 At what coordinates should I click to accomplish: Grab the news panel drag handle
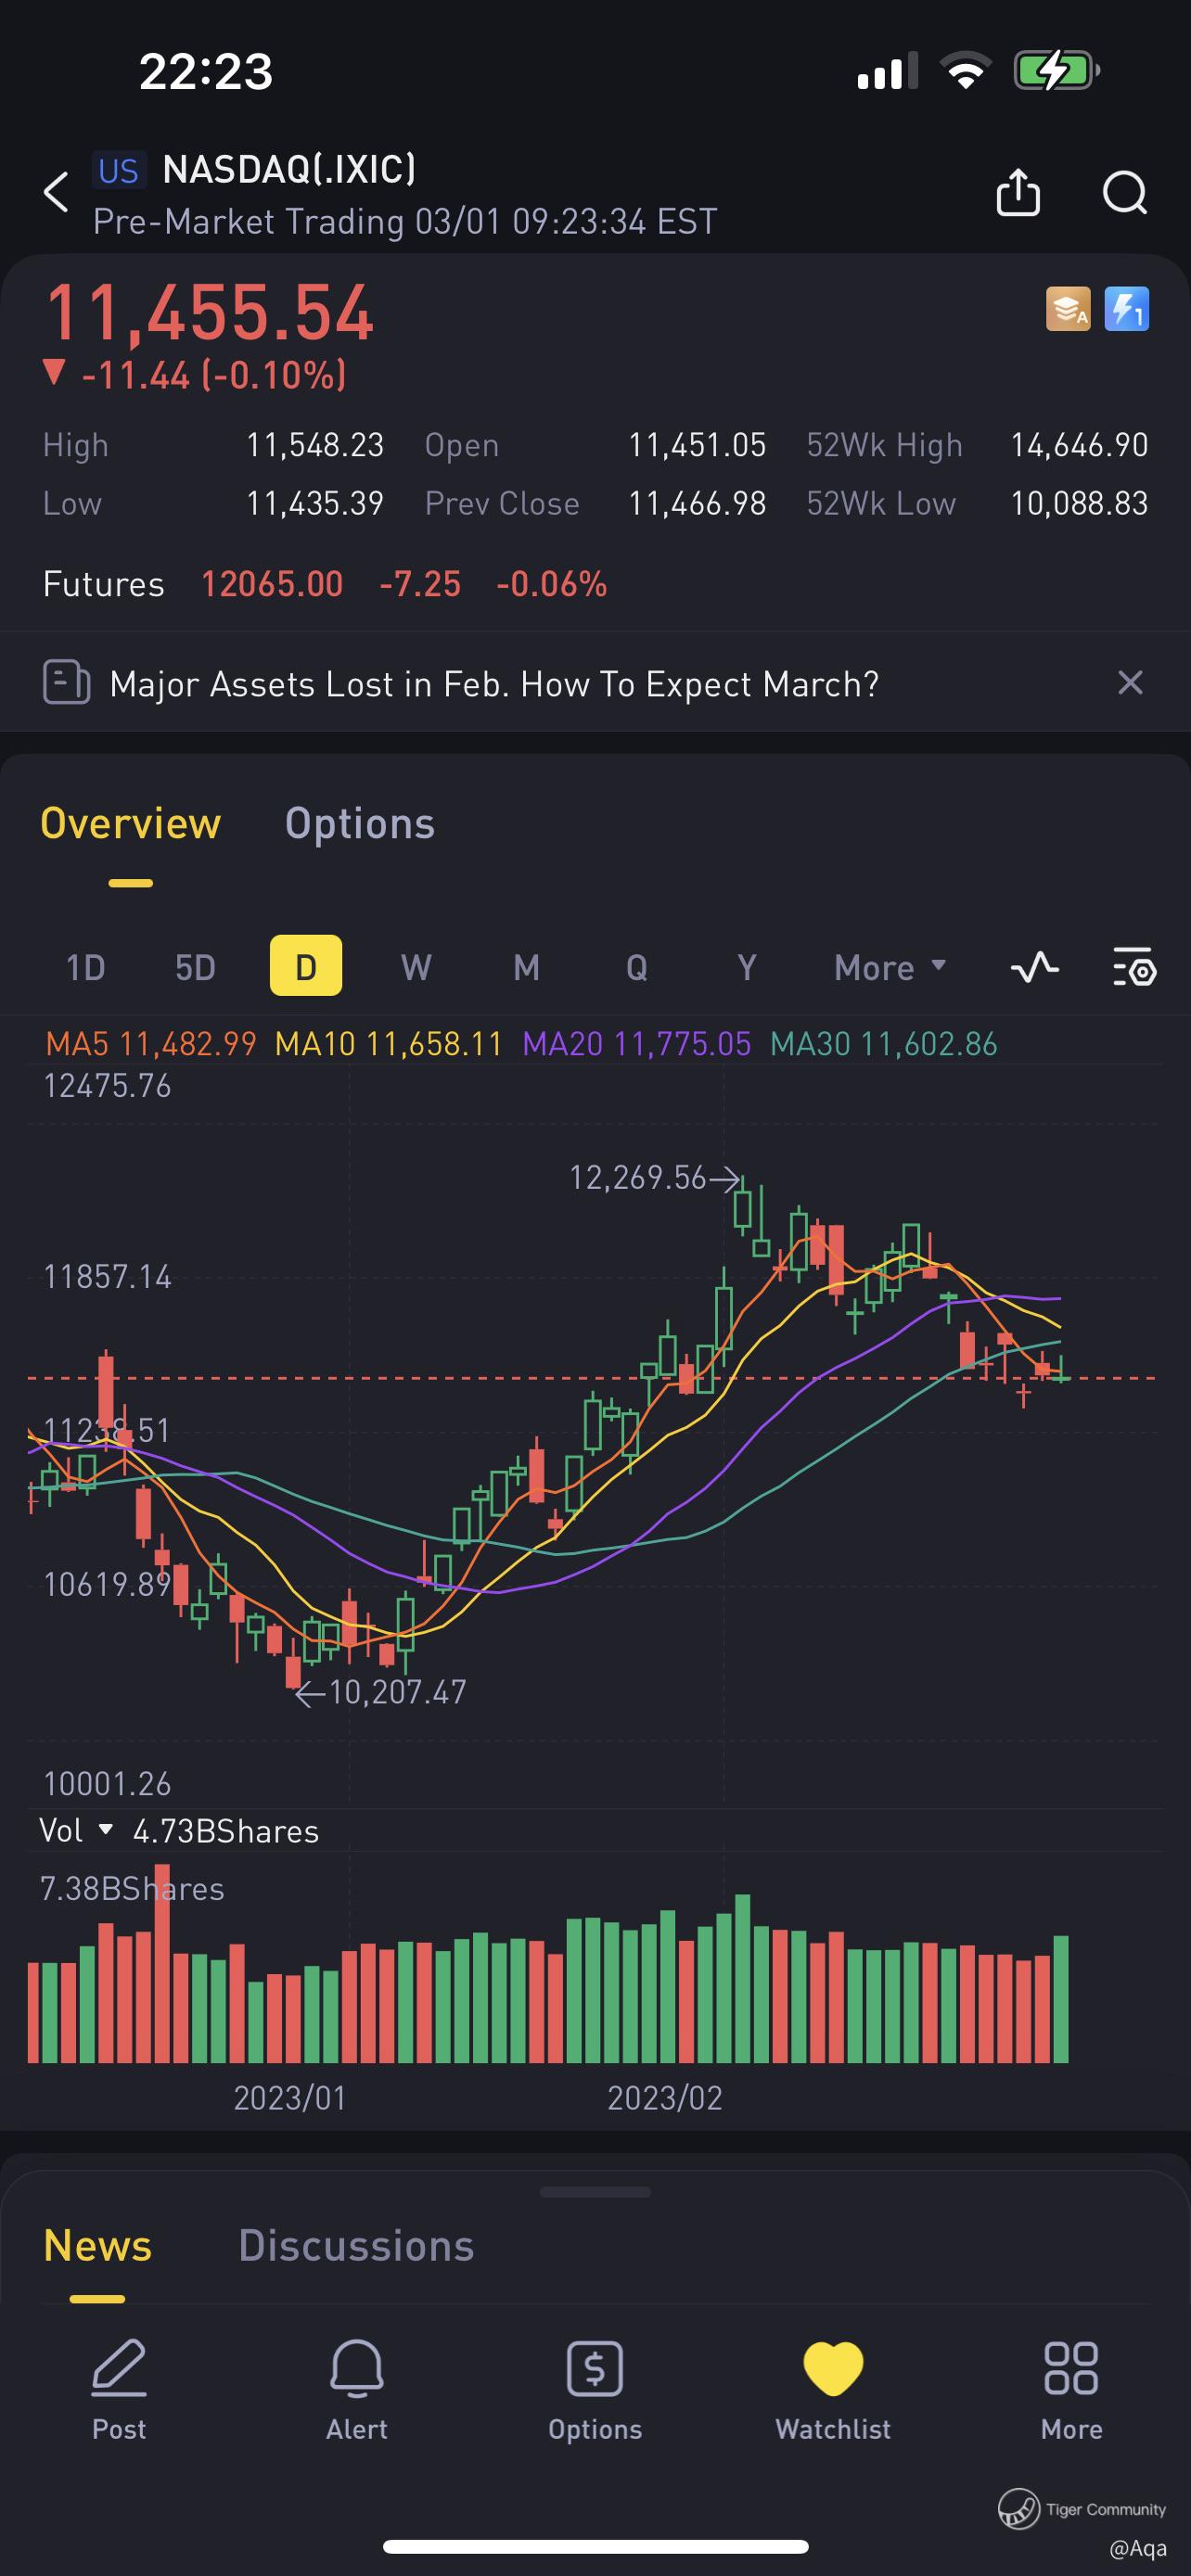595,2192
